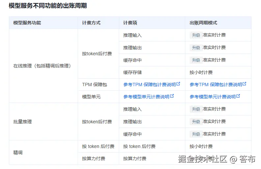261x169 pixels.
Task: Click 升级 tag in 在线推理 推理输入 row
Action: point(196,35)
